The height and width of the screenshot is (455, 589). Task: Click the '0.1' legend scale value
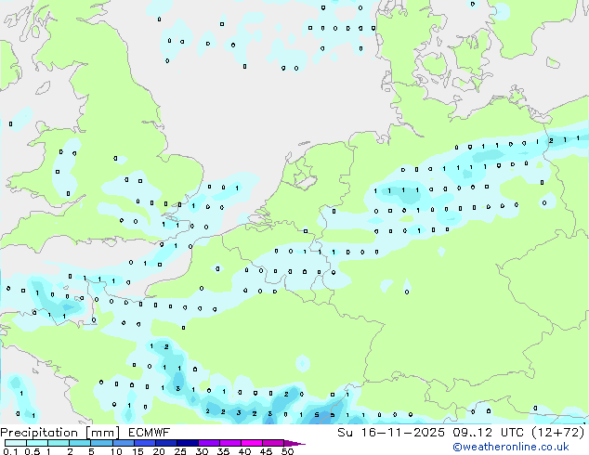[x=10, y=451]
